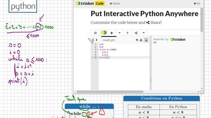211x118 pixels.
Task: Click code line 5 s=s+i
Action: click(x=105, y=55)
